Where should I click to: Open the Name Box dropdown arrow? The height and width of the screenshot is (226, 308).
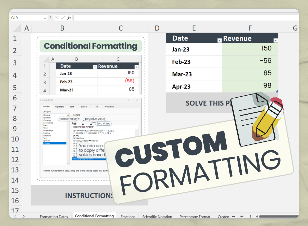click(x=45, y=18)
